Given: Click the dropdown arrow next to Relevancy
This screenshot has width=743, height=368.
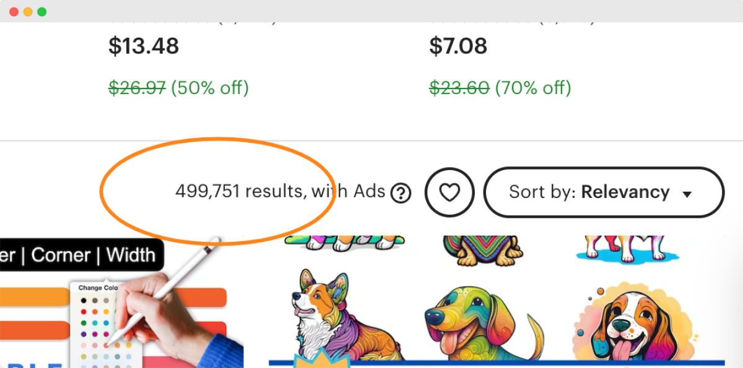Looking at the screenshot, I should pyautogui.click(x=687, y=194).
